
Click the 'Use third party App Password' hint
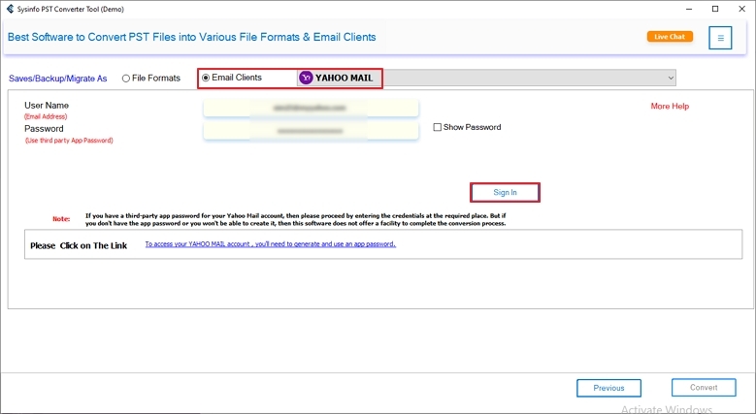coord(69,141)
